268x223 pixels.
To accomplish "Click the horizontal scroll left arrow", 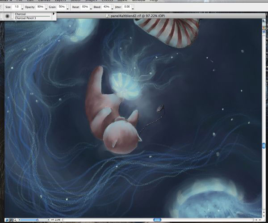I will point(256,220).
